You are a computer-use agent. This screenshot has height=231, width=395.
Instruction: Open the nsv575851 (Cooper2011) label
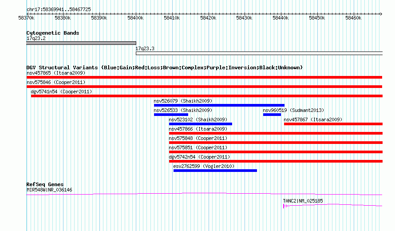tap(198, 147)
